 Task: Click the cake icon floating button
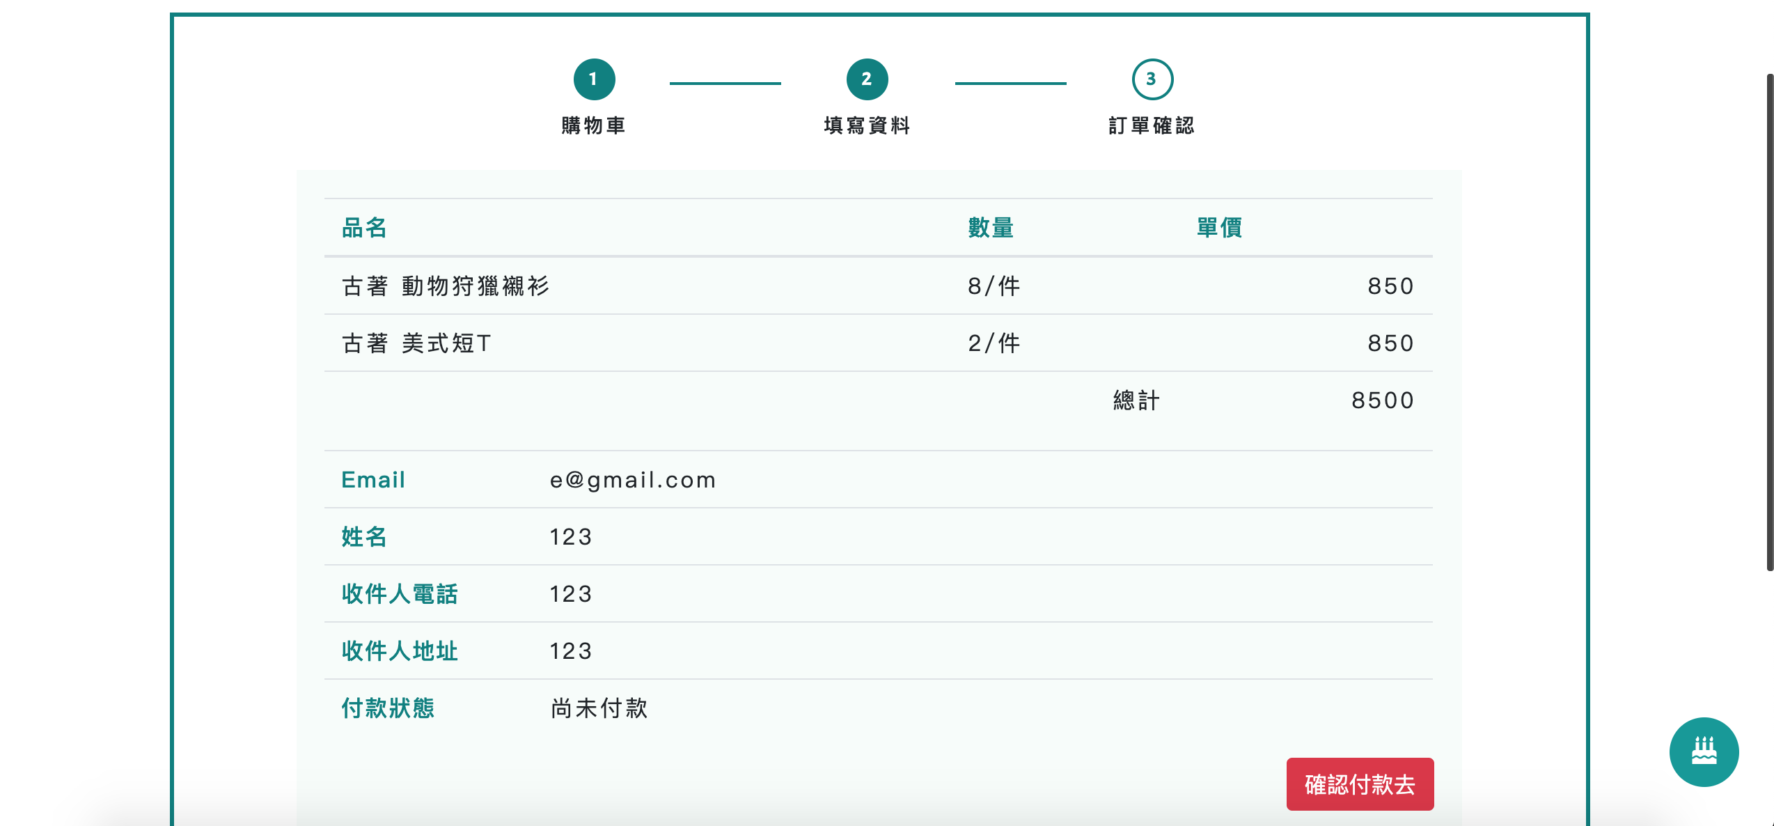(x=1704, y=752)
